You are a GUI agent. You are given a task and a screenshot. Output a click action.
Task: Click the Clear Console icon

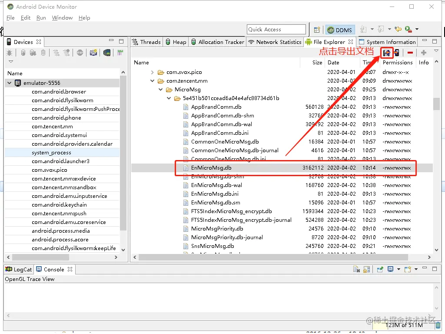tap(356, 269)
